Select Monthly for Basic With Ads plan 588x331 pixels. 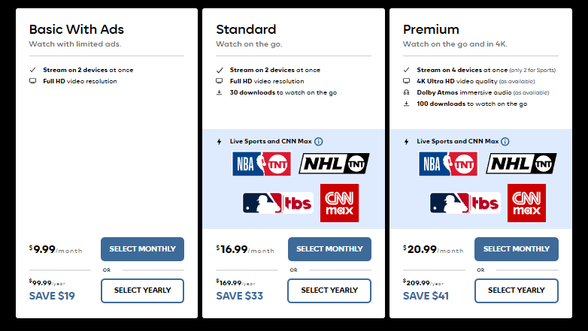coord(143,249)
